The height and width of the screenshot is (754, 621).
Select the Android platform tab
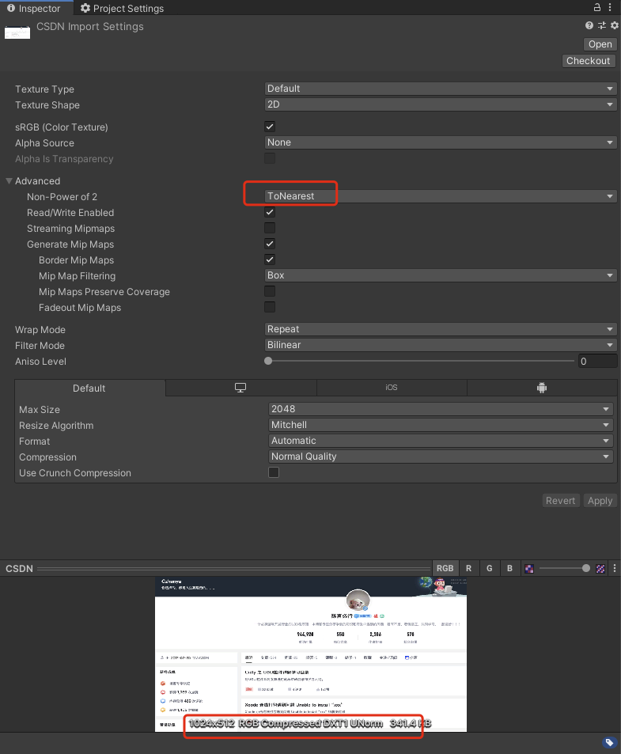(x=542, y=388)
